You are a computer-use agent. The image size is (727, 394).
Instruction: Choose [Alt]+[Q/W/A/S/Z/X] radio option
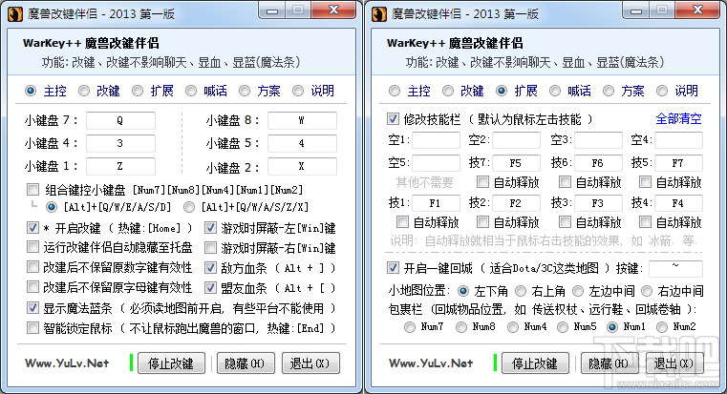click(189, 207)
